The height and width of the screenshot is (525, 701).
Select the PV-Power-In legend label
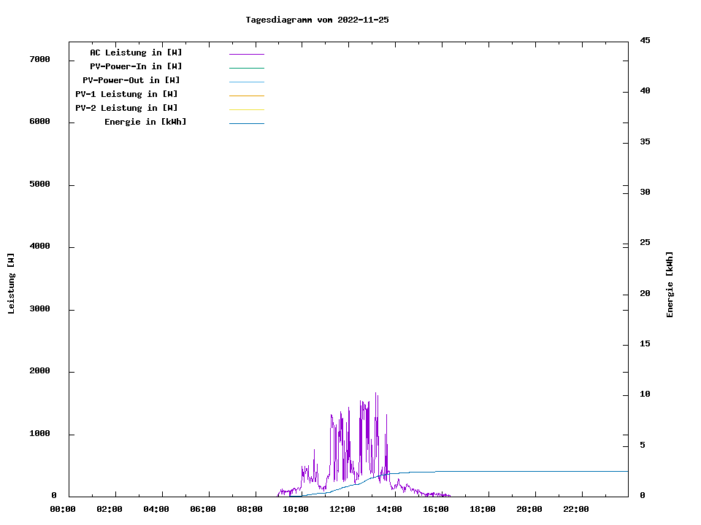136,66
